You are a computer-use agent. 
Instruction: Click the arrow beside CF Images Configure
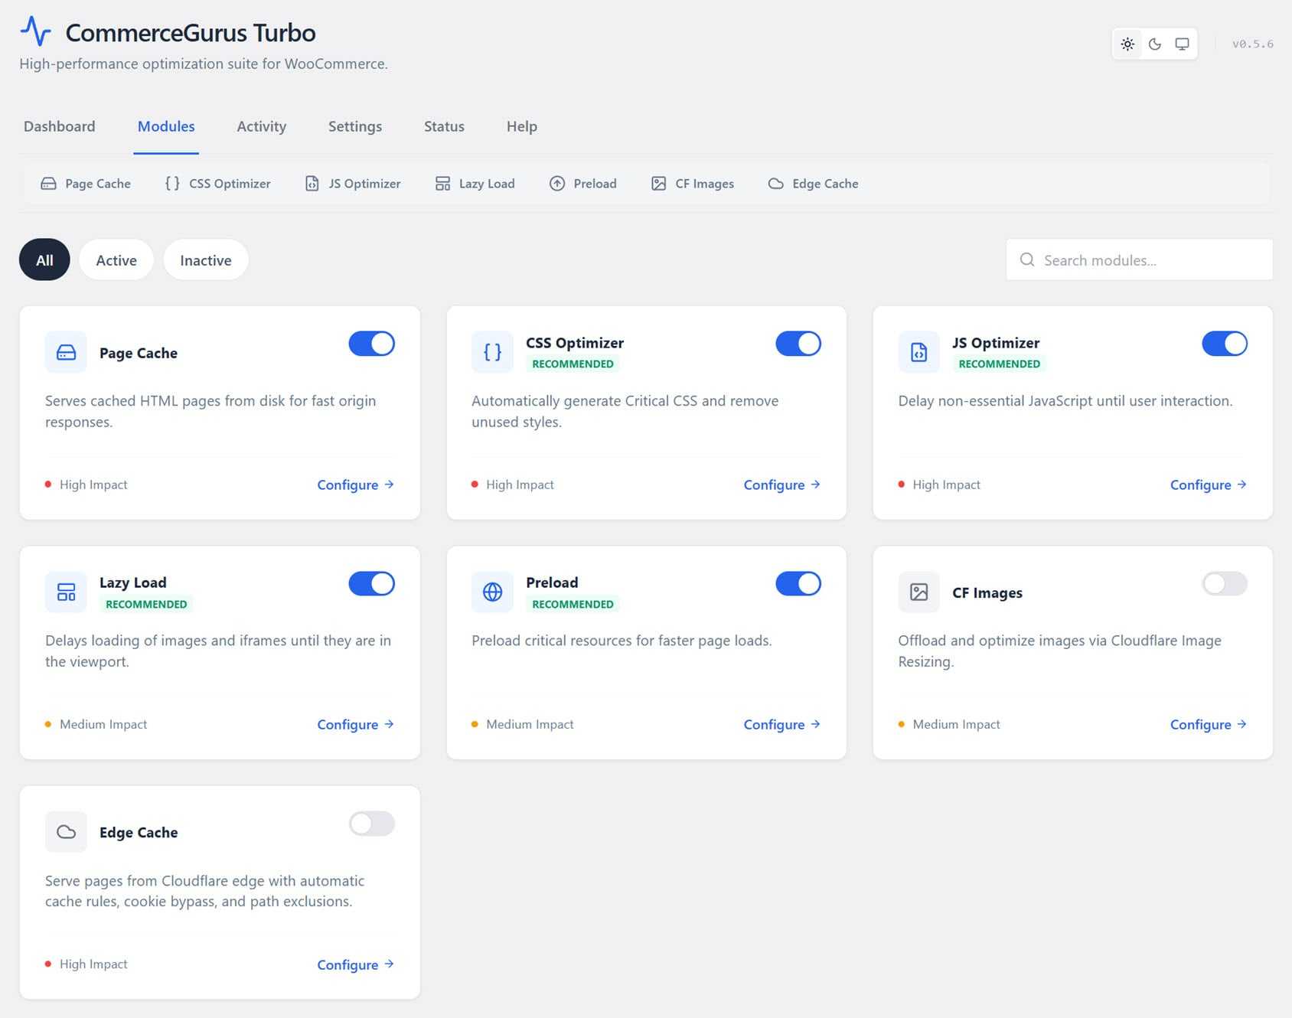pyautogui.click(x=1241, y=724)
